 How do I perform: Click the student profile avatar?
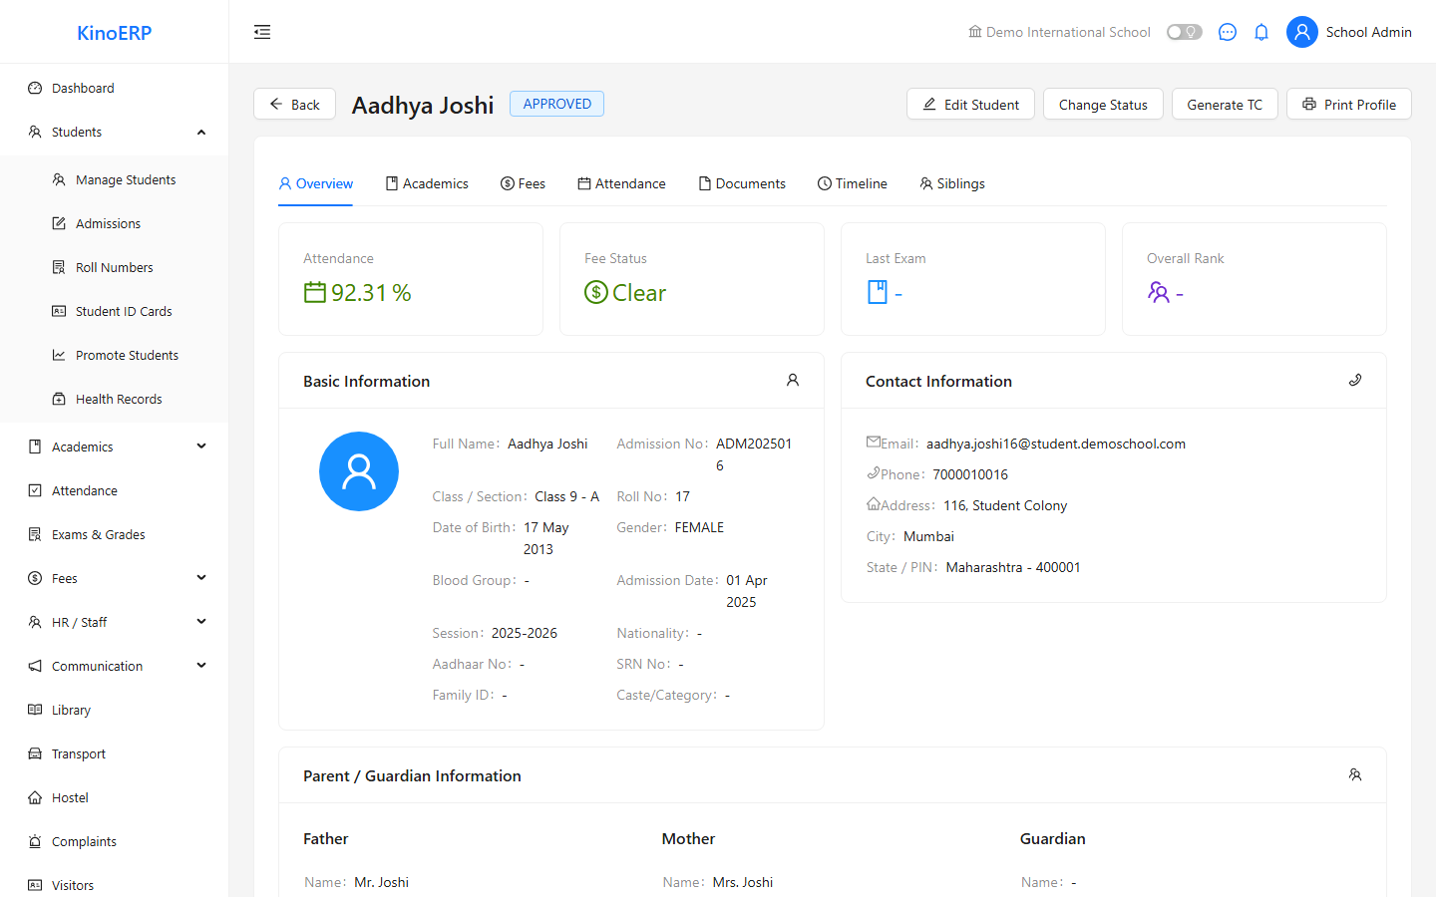click(359, 471)
